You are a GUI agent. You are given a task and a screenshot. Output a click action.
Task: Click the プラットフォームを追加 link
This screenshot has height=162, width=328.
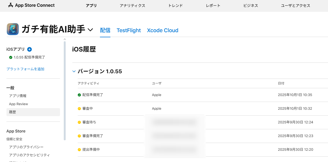pos(25,69)
